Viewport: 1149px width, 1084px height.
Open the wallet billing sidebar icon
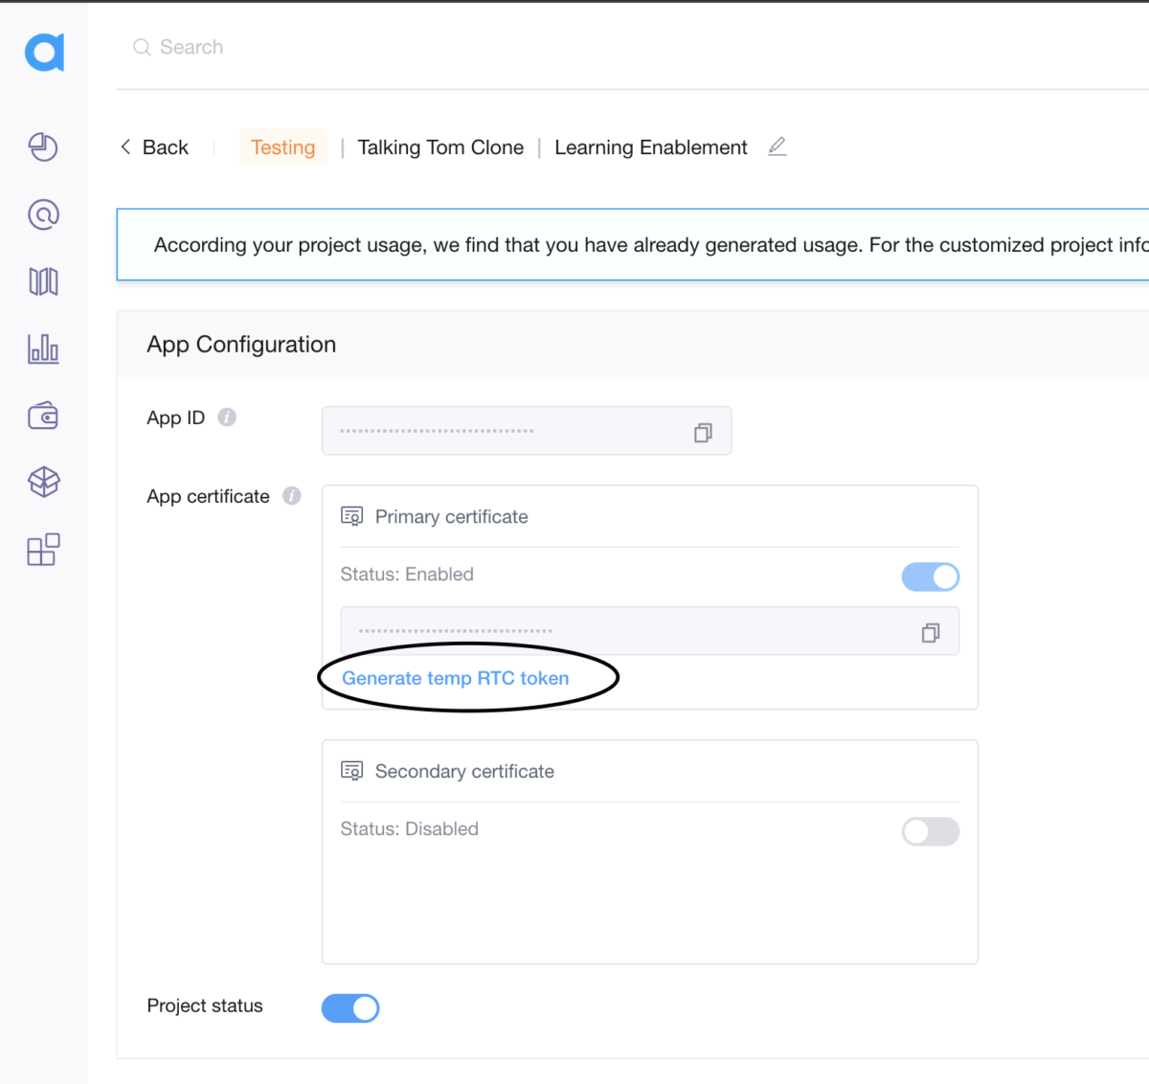pos(43,416)
